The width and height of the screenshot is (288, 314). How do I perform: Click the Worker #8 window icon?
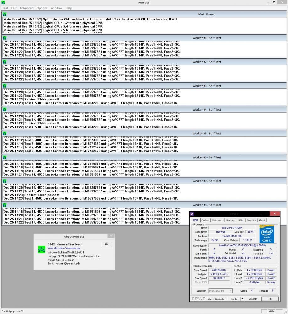tap(4, 205)
